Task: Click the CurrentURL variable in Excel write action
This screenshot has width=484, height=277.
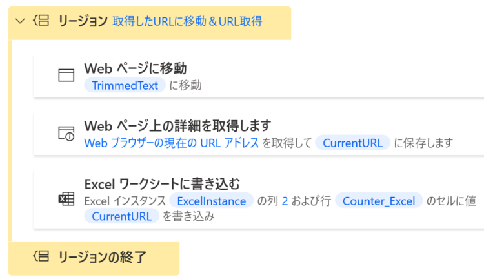Action: point(121,216)
